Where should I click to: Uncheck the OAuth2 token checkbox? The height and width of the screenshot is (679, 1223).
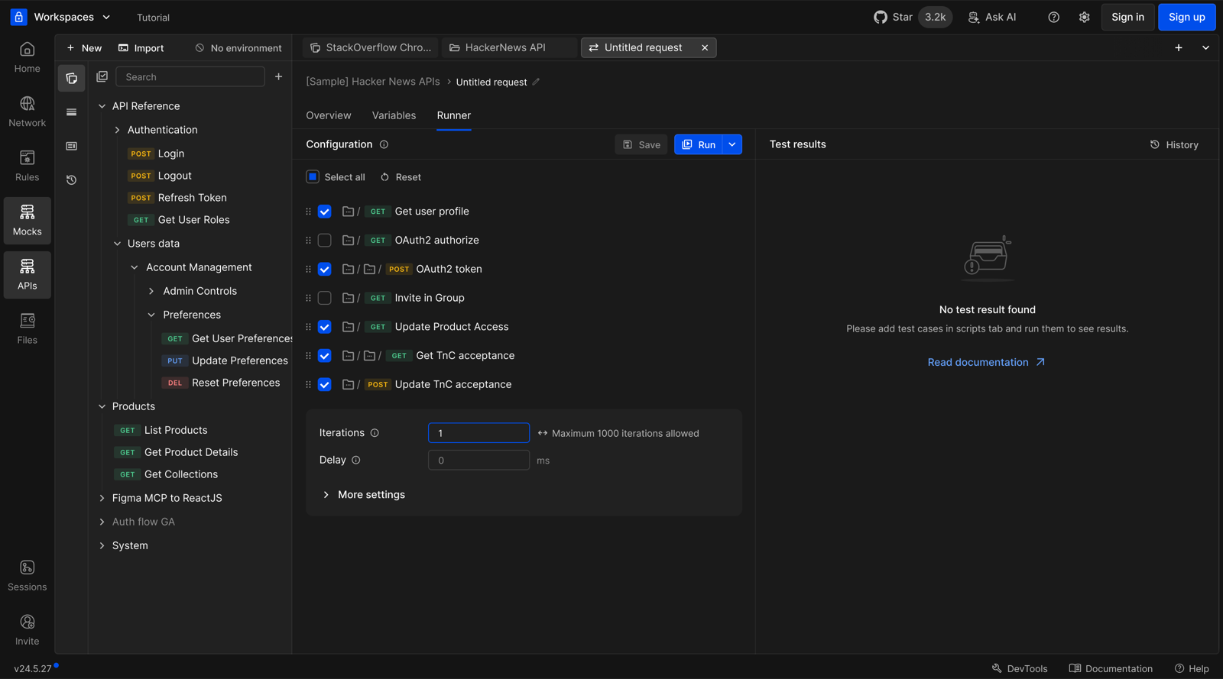pyautogui.click(x=325, y=269)
